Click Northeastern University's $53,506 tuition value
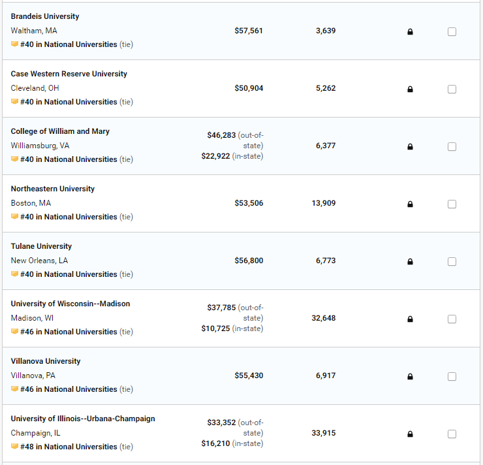The width and height of the screenshot is (483, 465). (249, 203)
